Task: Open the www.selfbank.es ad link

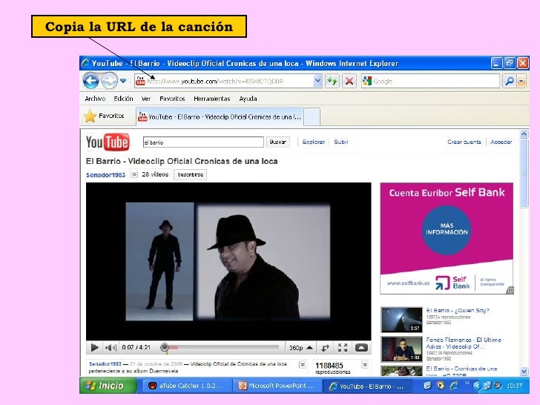Action: tap(408, 283)
